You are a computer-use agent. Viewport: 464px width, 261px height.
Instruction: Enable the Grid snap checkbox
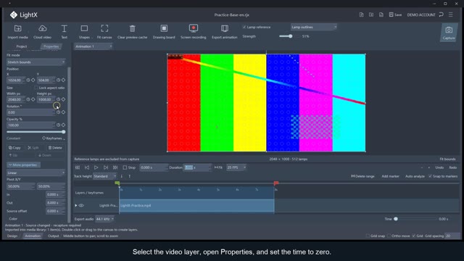tap(368, 236)
